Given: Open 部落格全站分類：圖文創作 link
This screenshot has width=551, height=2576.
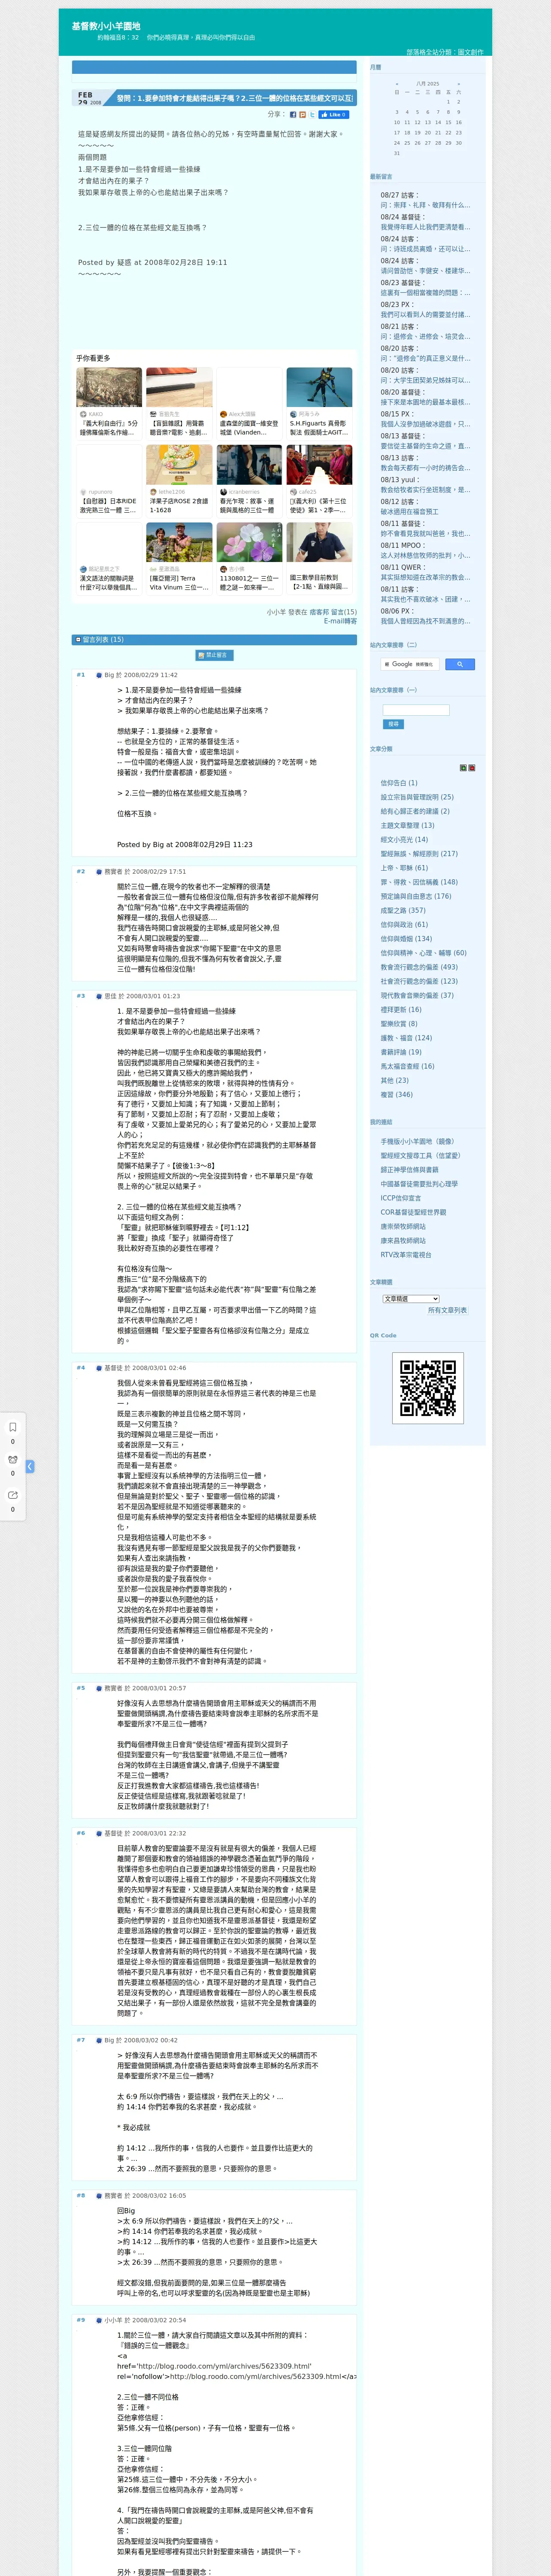Looking at the screenshot, I should 445,52.
